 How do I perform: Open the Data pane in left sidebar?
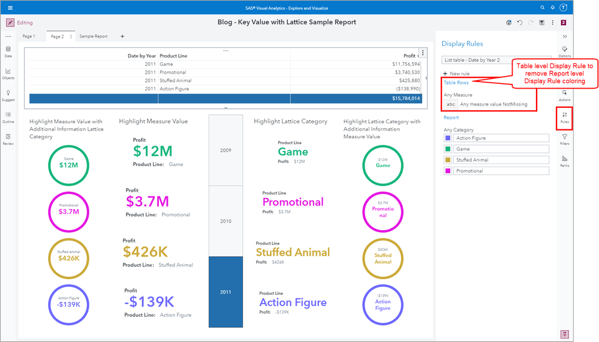(x=8, y=52)
